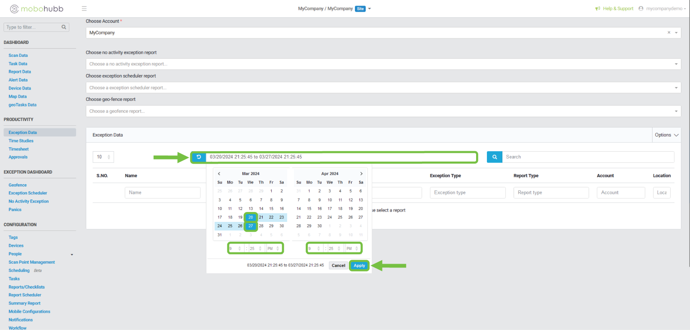The width and height of the screenshot is (690, 330).
Task: Clear the MyCompany account selection
Action: point(669,33)
